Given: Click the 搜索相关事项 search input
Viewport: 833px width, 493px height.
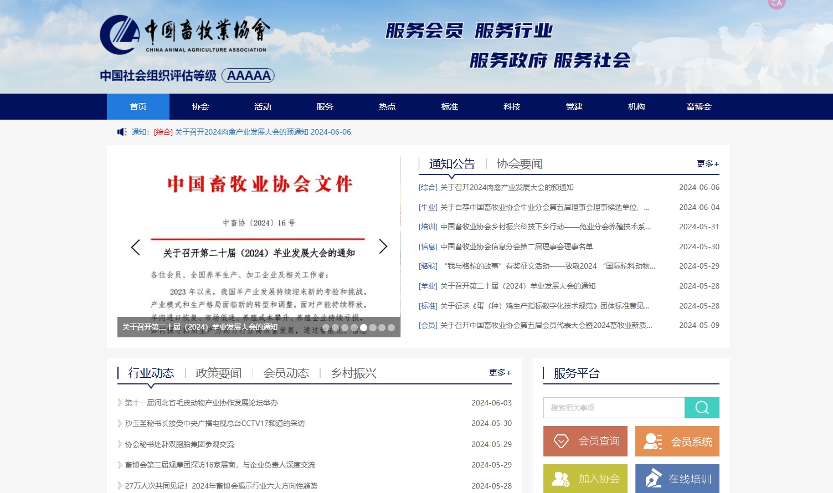Looking at the screenshot, I should 614,408.
